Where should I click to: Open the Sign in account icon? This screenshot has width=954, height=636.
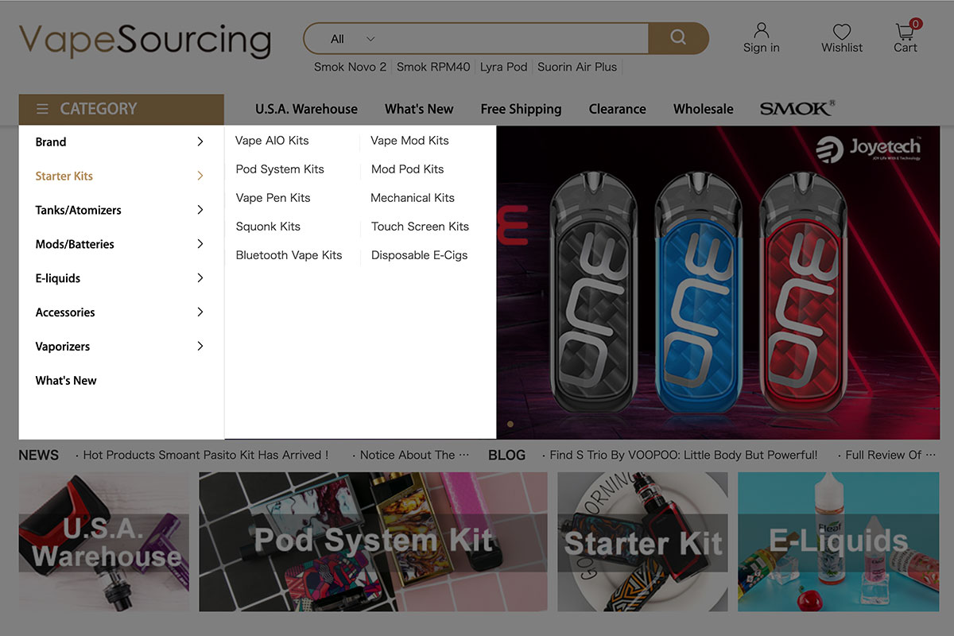[762, 30]
